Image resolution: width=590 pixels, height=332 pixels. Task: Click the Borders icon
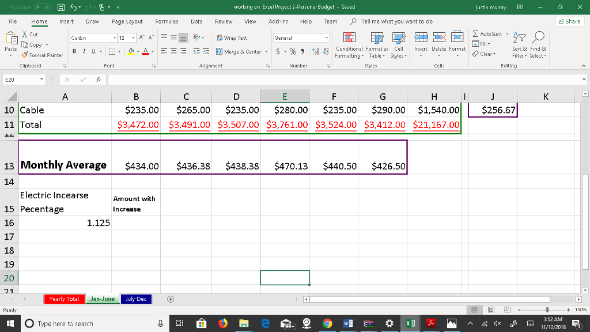112,51
